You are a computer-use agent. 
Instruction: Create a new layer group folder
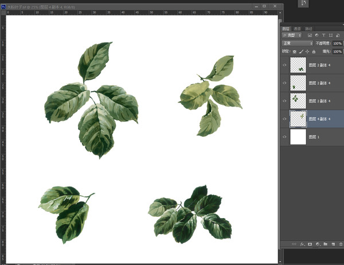(325, 244)
